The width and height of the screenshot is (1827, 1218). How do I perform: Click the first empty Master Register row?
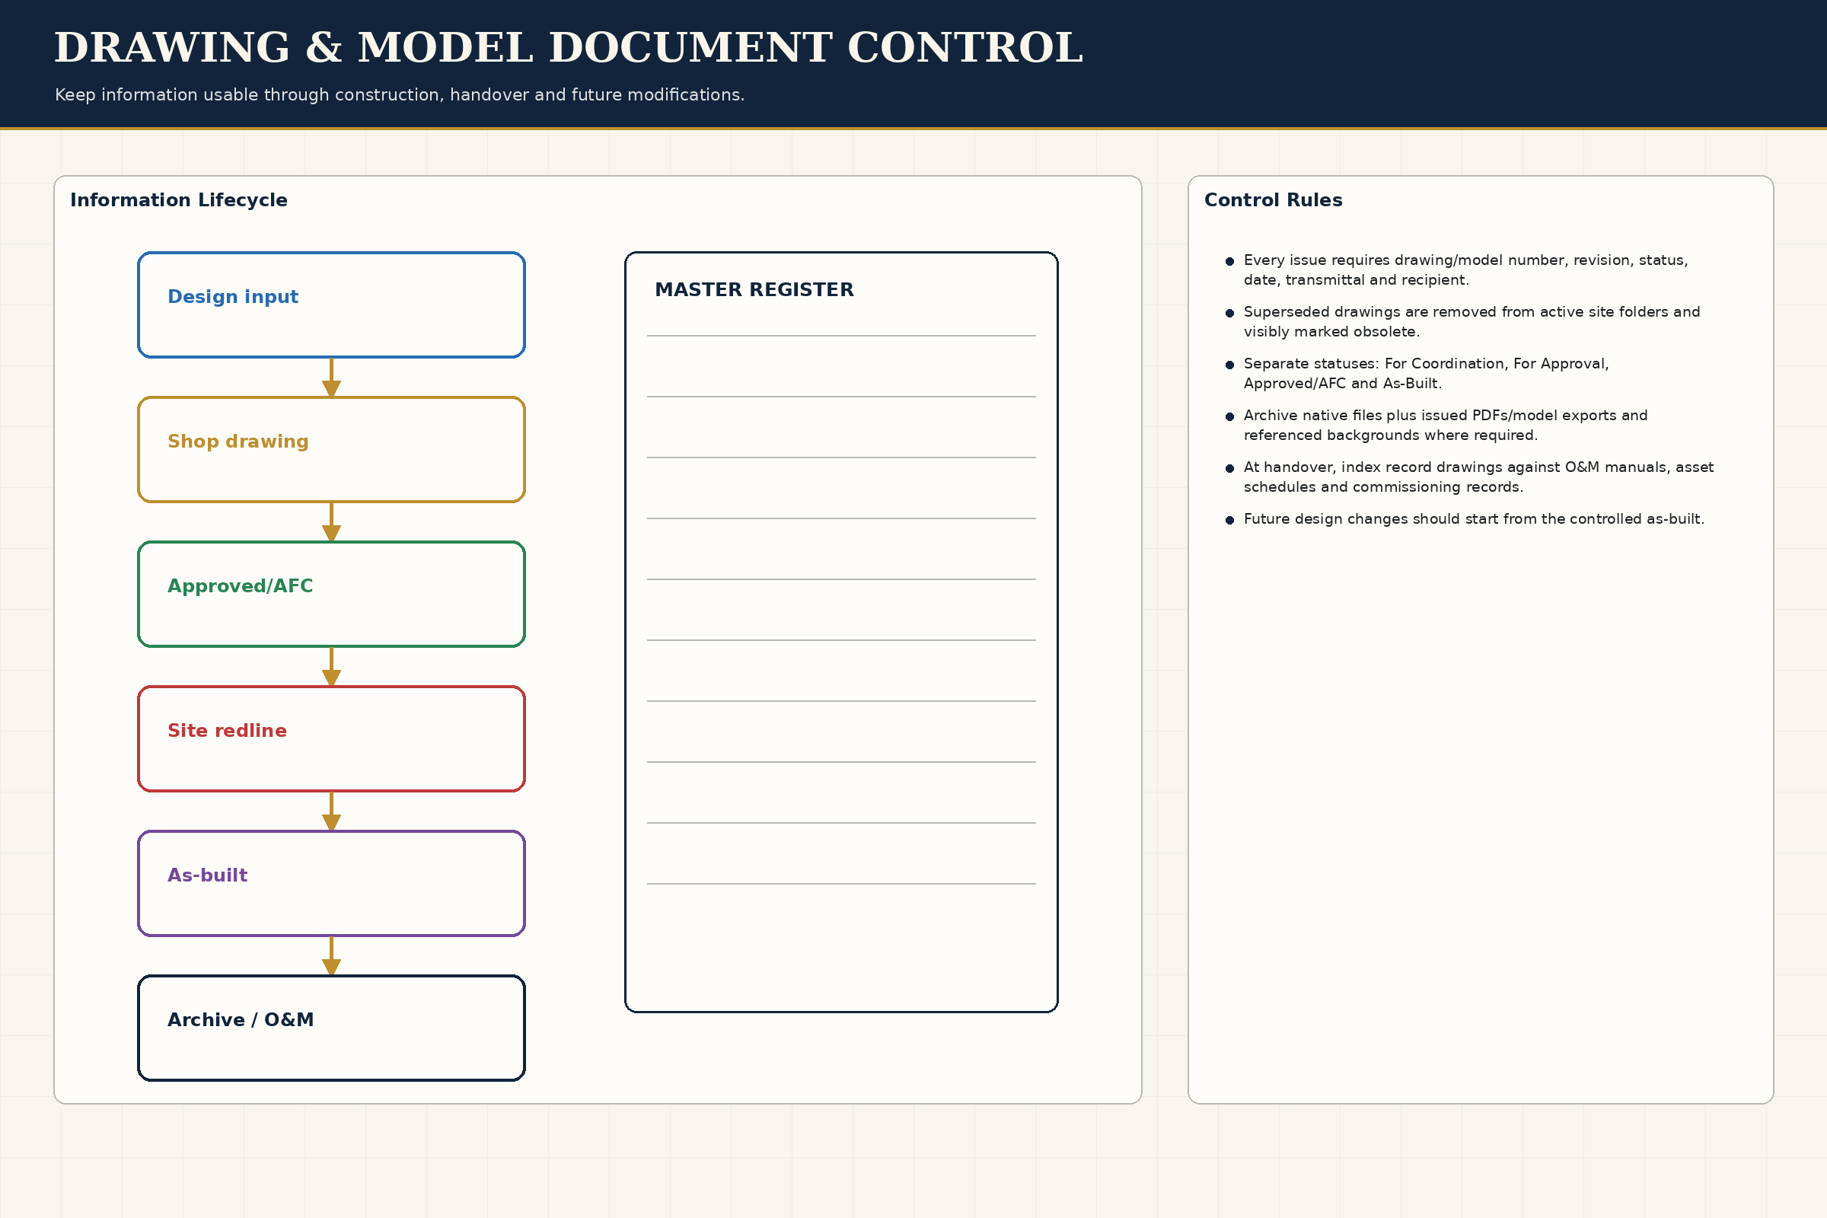pos(841,367)
